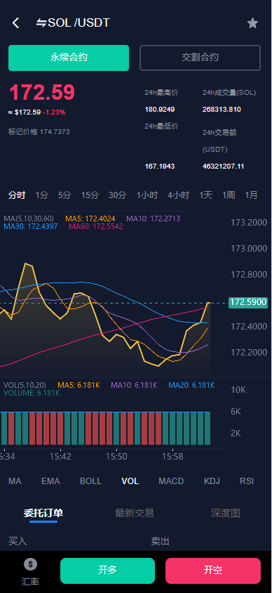Enable the BOLL indicator

tap(90, 481)
